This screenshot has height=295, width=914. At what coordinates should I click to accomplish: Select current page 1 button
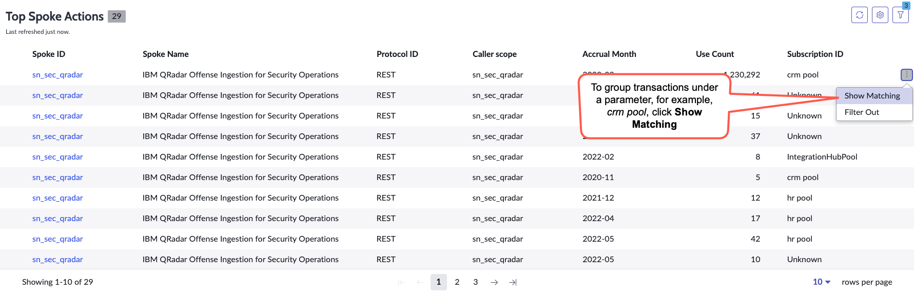[439, 282]
